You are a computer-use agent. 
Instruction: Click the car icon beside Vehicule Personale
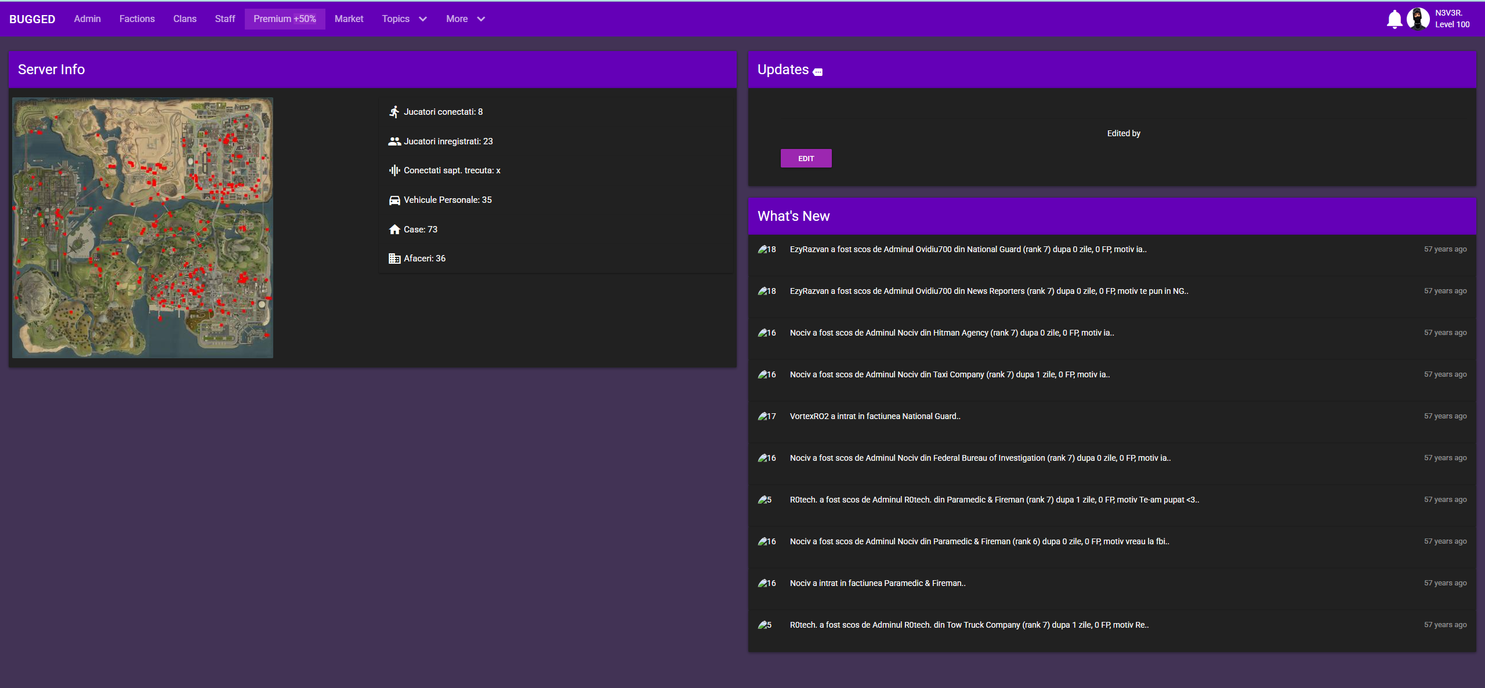point(394,200)
